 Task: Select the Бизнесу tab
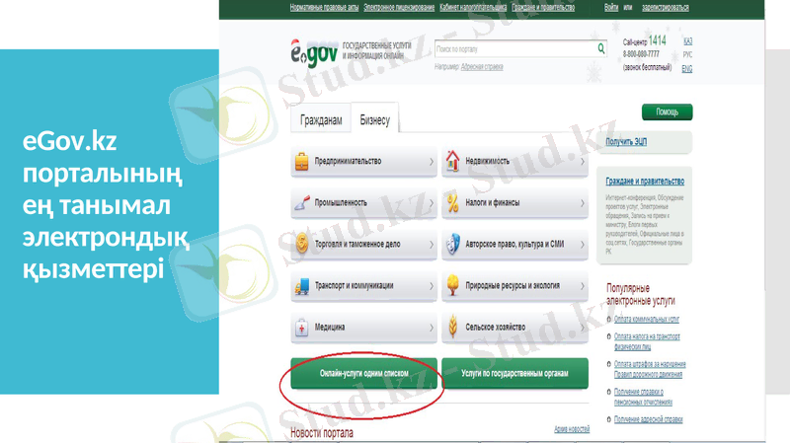coord(374,120)
